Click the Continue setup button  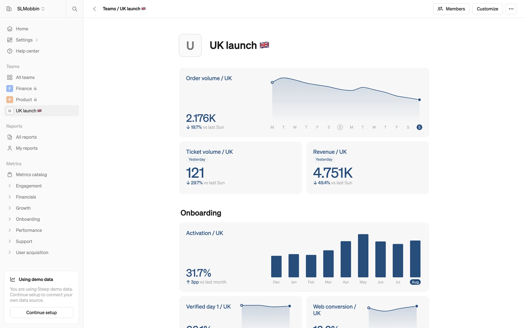[x=42, y=312]
